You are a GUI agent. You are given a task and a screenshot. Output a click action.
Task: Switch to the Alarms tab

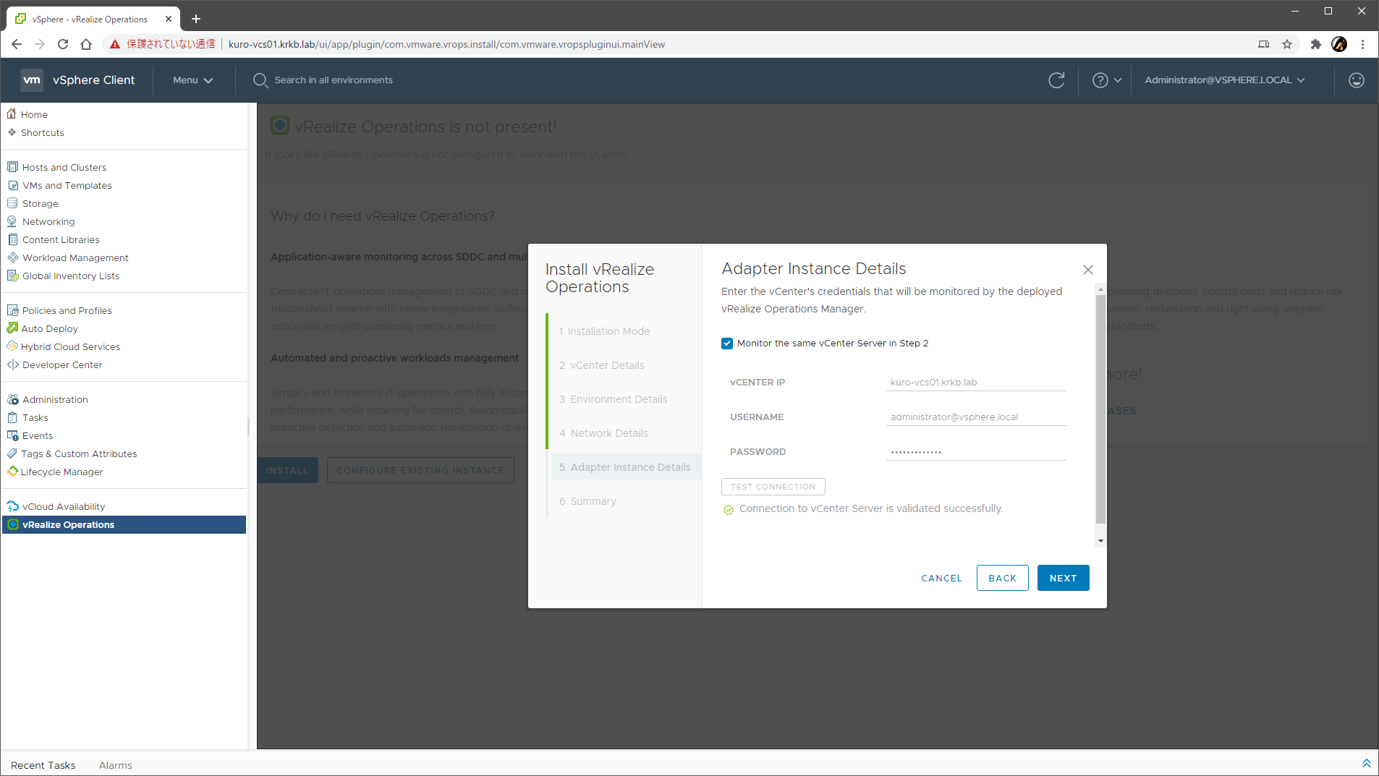(x=115, y=765)
